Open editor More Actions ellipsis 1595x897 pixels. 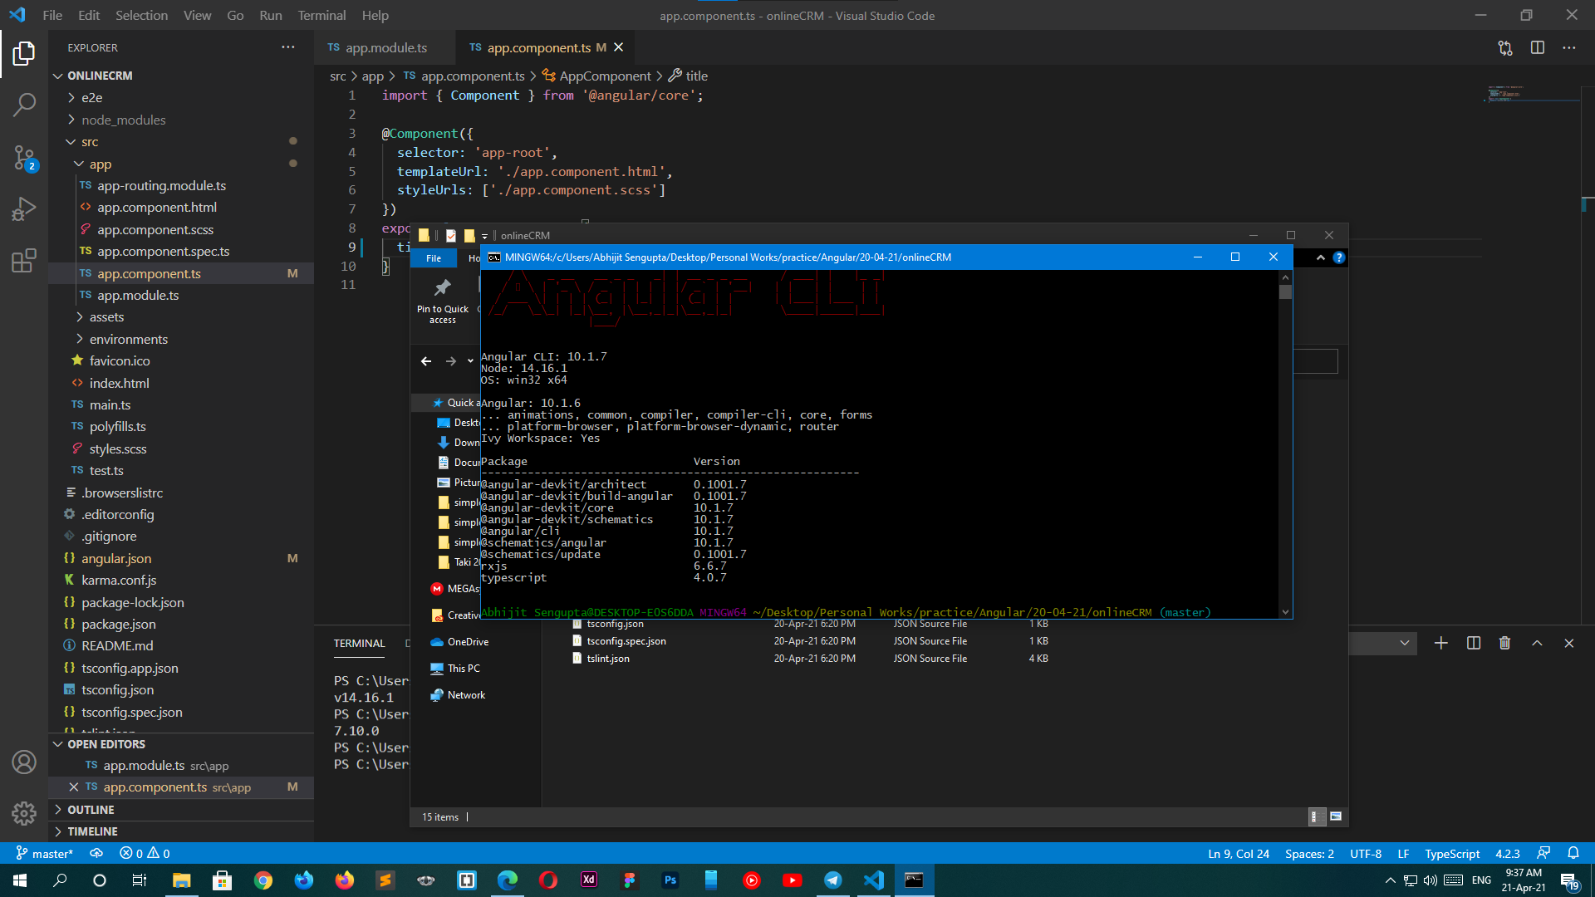click(1569, 48)
